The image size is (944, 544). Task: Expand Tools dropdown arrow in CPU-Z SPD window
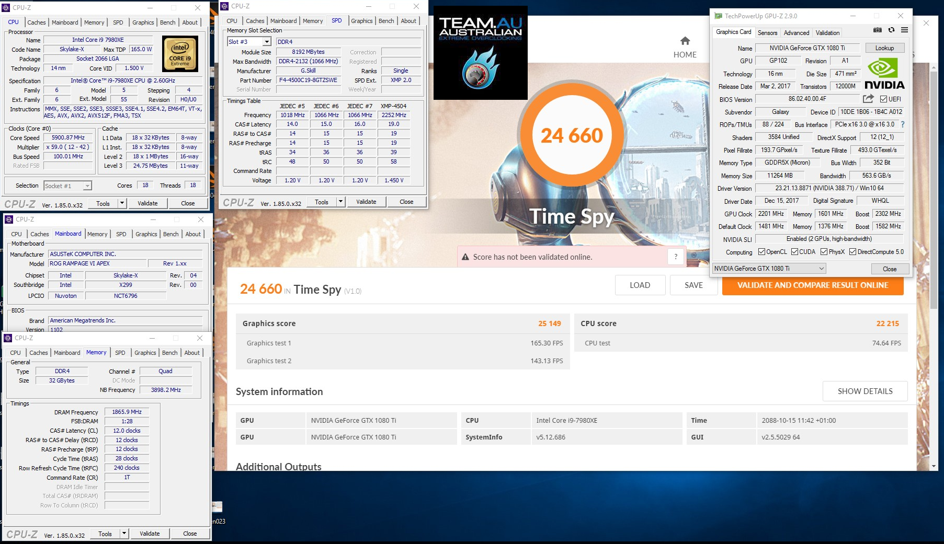[x=340, y=202]
